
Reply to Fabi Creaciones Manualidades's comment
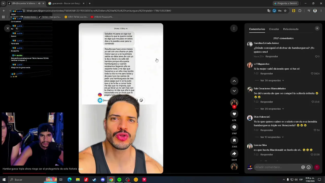pyautogui.click(x=267, y=102)
